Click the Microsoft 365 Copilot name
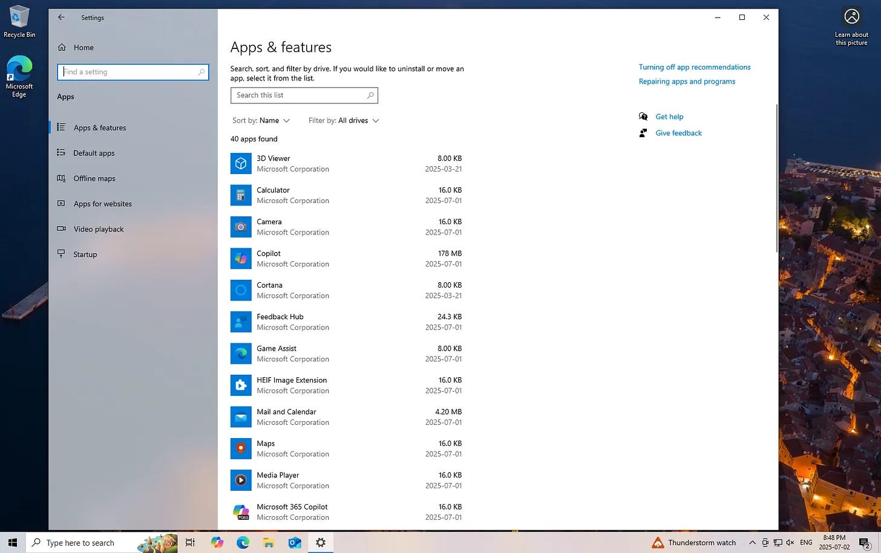 [x=292, y=507]
